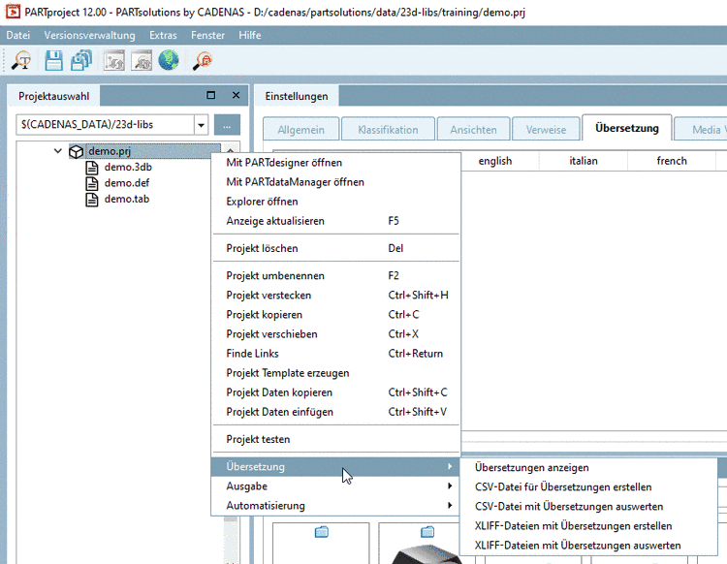Switch to the Klassifikation tab
This screenshot has height=564, width=727.
click(388, 129)
